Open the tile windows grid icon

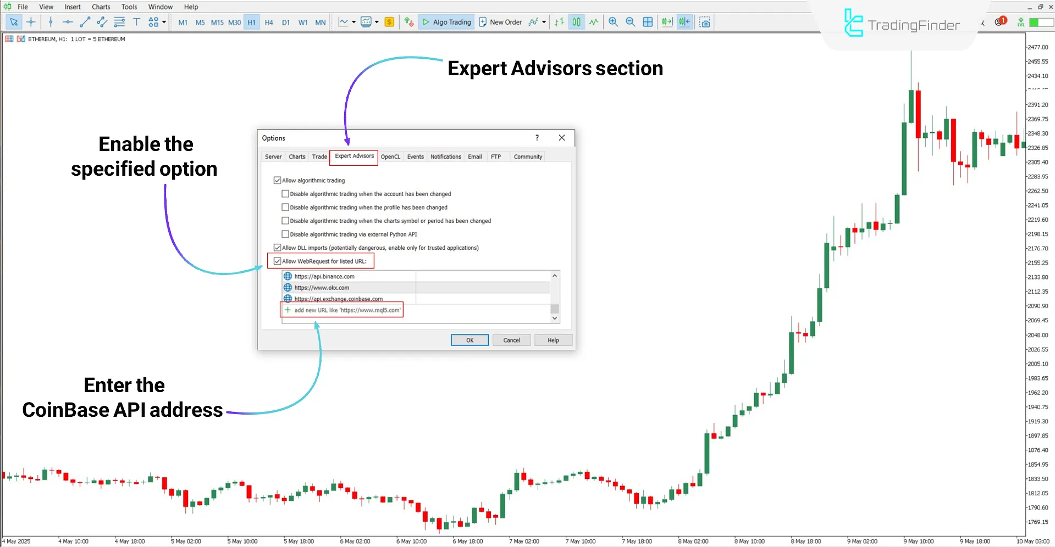[x=648, y=22]
